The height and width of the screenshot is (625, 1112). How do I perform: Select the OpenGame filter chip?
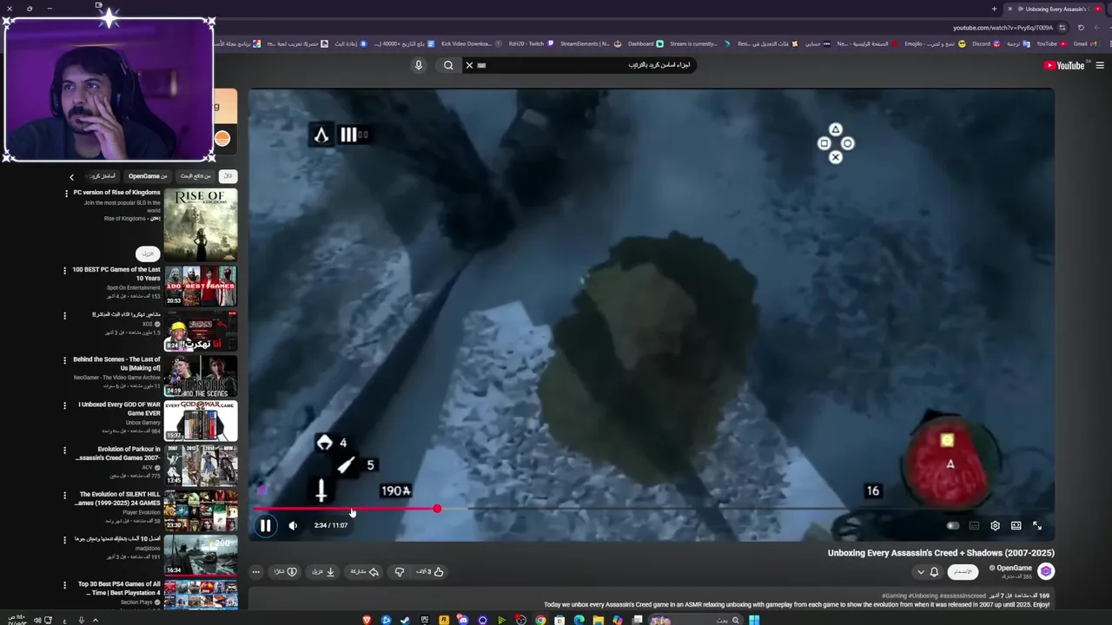point(148,176)
